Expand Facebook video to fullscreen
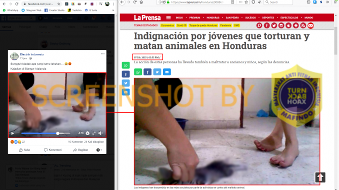 click(94, 133)
